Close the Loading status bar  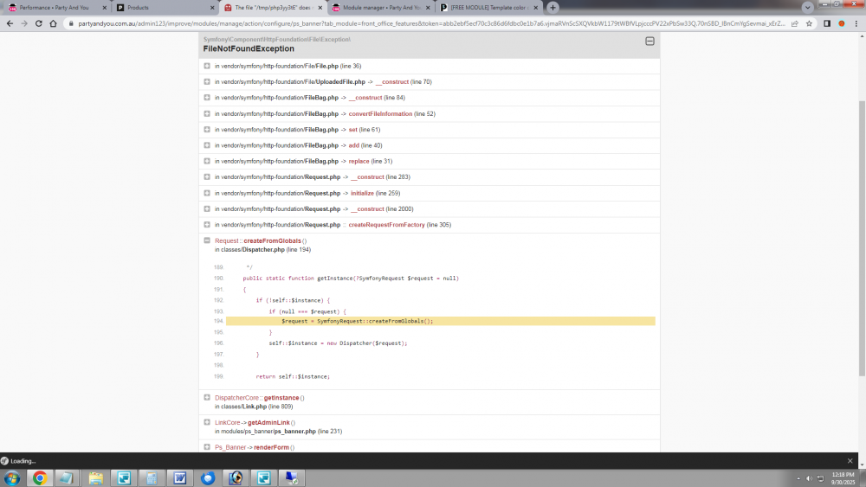click(x=850, y=461)
